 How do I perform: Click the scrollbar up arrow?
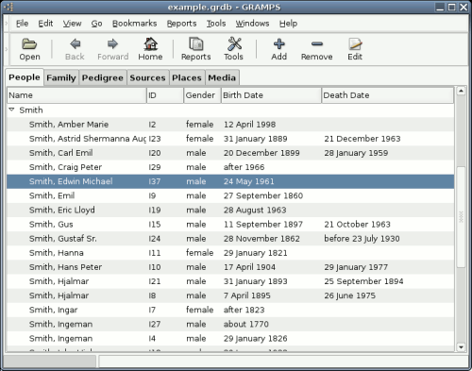coord(461,92)
